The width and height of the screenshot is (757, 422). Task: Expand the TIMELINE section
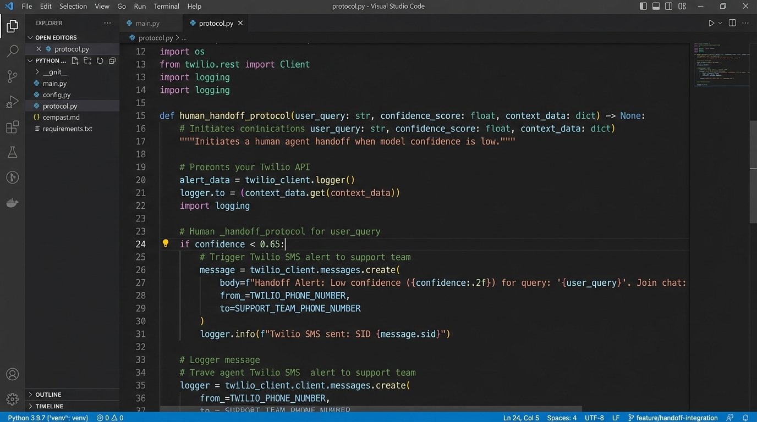(x=49, y=406)
